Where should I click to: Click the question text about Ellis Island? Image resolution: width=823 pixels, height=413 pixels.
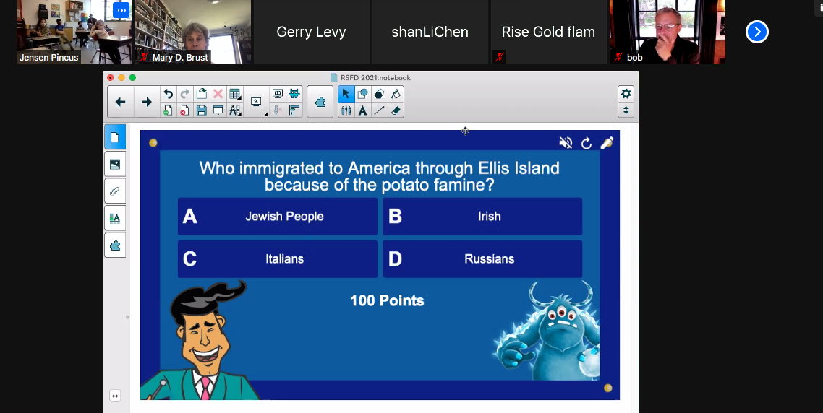(379, 176)
